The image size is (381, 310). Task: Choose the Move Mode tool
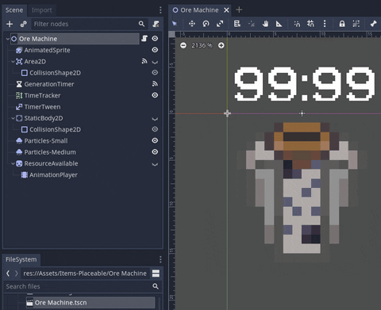192,24
